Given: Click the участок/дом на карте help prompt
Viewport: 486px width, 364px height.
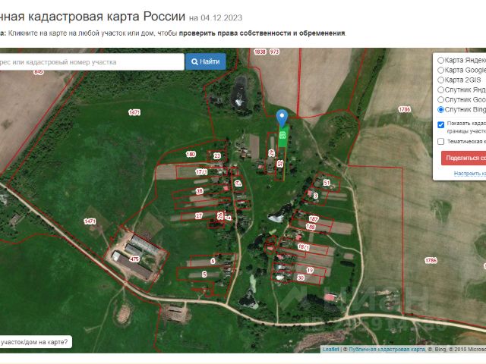Looking at the screenshot, I should 34,342.
